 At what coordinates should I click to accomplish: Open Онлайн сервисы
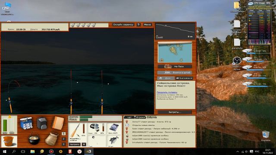click(x=123, y=25)
